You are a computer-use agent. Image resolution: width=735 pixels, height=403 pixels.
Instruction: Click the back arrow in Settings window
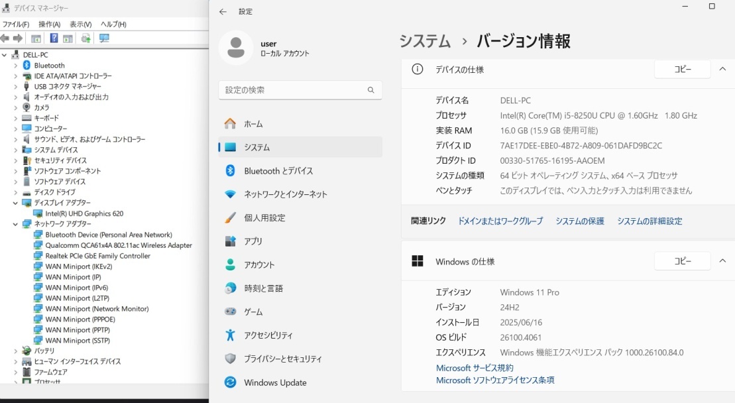223,12
